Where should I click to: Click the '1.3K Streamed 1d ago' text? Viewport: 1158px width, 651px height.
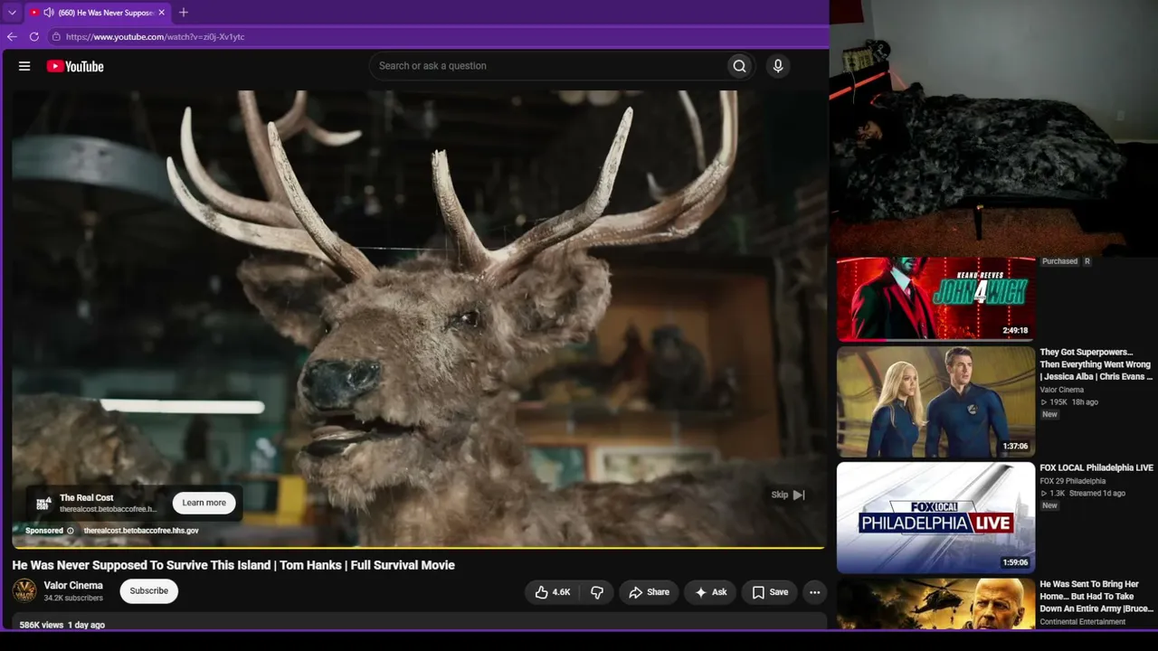1083,494
